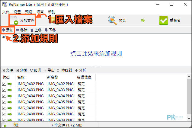Open the 语言 menu
The image size is (192, 128).
click(40, 12)
